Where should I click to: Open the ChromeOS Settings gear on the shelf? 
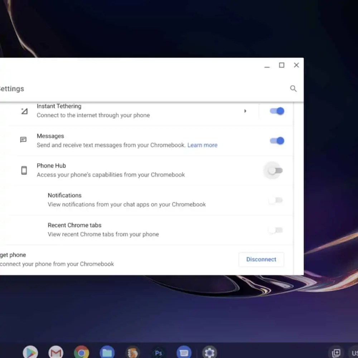pos(209,352)
